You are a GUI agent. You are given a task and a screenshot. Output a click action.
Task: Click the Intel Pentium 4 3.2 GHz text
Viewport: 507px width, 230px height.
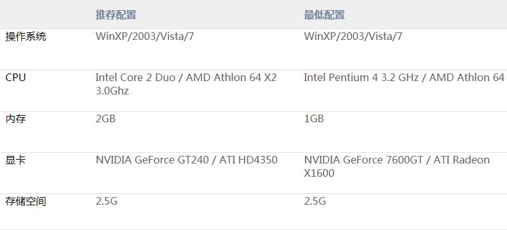pyautogui.click(x=362, y=77)
